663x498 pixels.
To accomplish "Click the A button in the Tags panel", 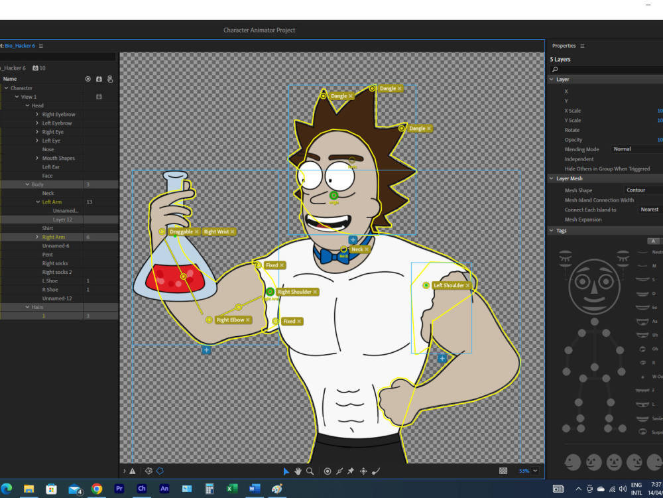I will 652,241.
